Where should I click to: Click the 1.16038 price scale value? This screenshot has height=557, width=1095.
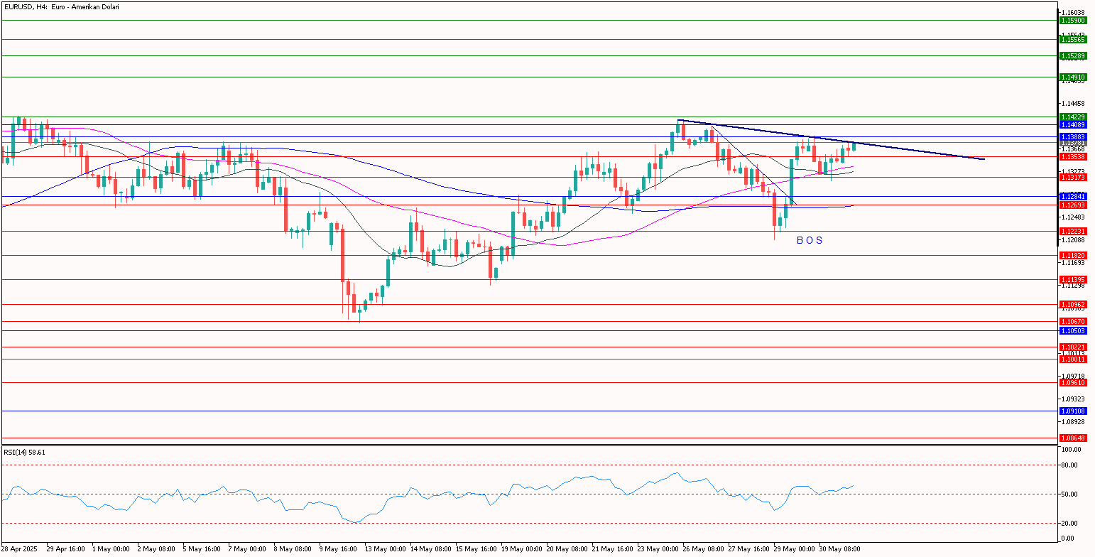point(1073,12)
